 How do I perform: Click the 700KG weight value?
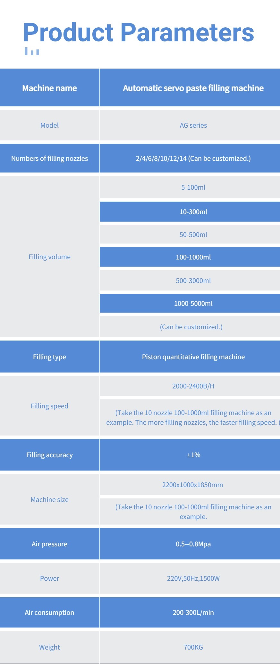pos(193,647)
